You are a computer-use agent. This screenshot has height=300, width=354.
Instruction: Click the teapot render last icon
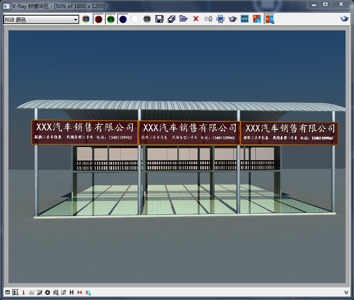coord(232,19)
